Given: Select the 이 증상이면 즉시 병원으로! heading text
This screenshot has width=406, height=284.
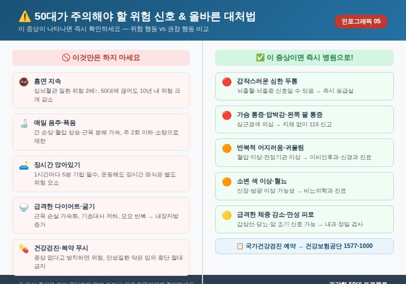Looking at the screenshot, I should [x=310, y=57].
